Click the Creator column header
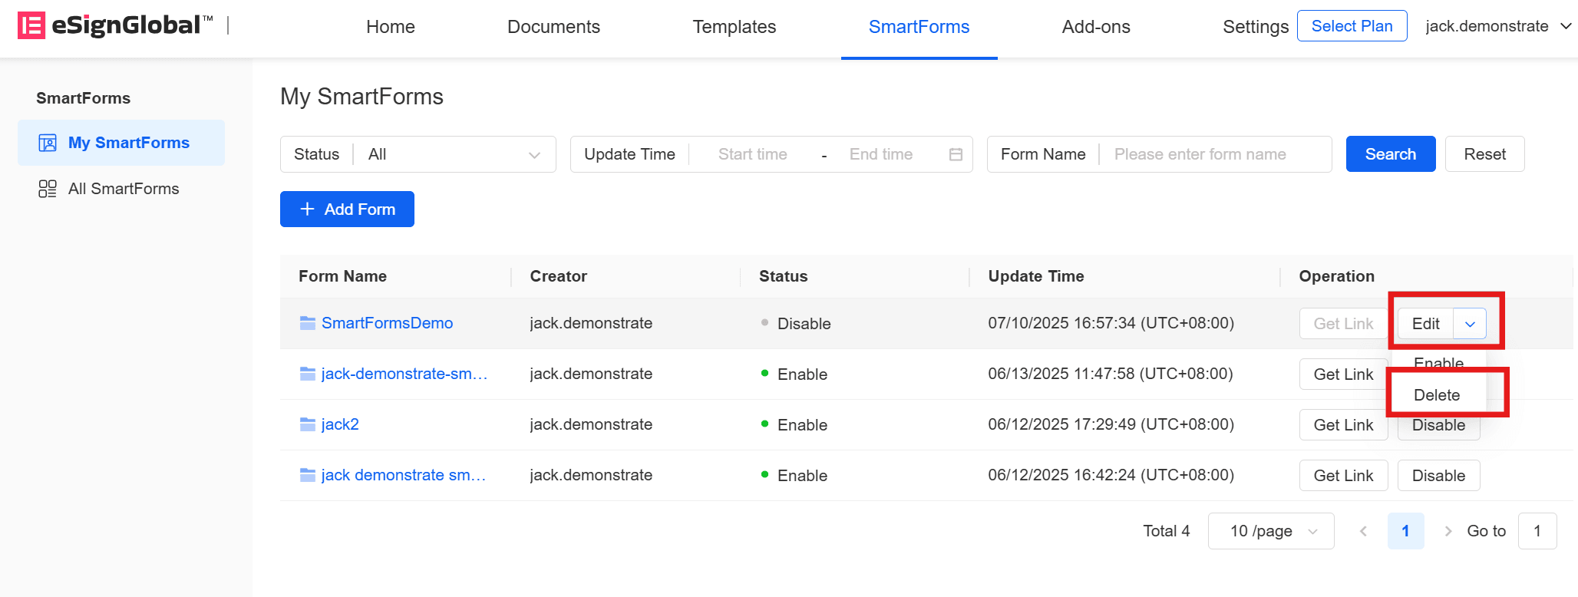 (x=558, y=276)
